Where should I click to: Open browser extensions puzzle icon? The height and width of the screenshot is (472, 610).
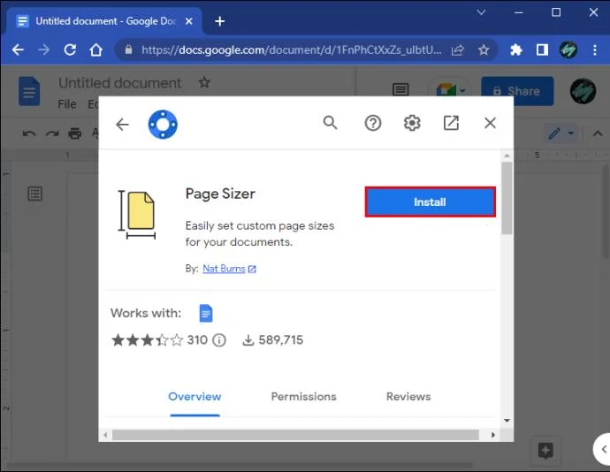[516, 49]
